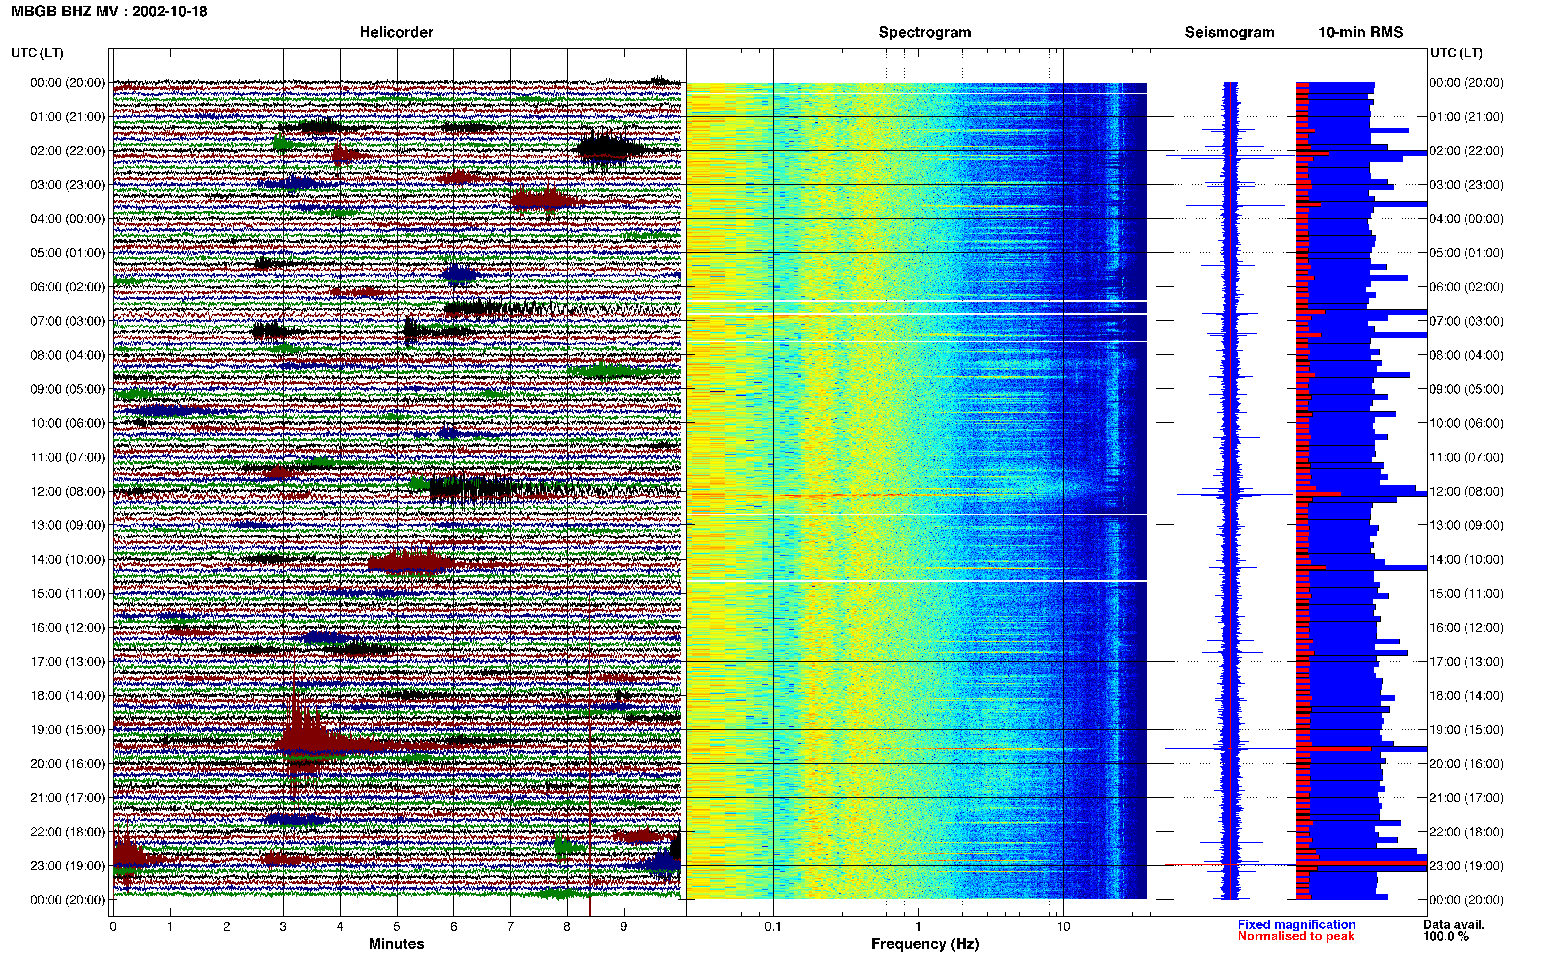Viewport: 1543px width, 965px height.
Task: Click the 'Data avail.' label
Action: pyautogui.click(x=1454, y=924)
